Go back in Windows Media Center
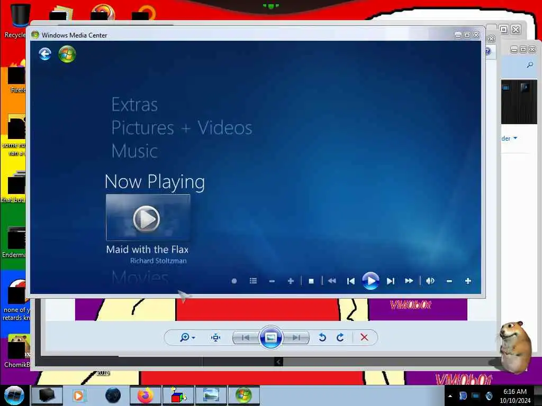The width and height of the screenshot is (542, 406). click(45, 54)
